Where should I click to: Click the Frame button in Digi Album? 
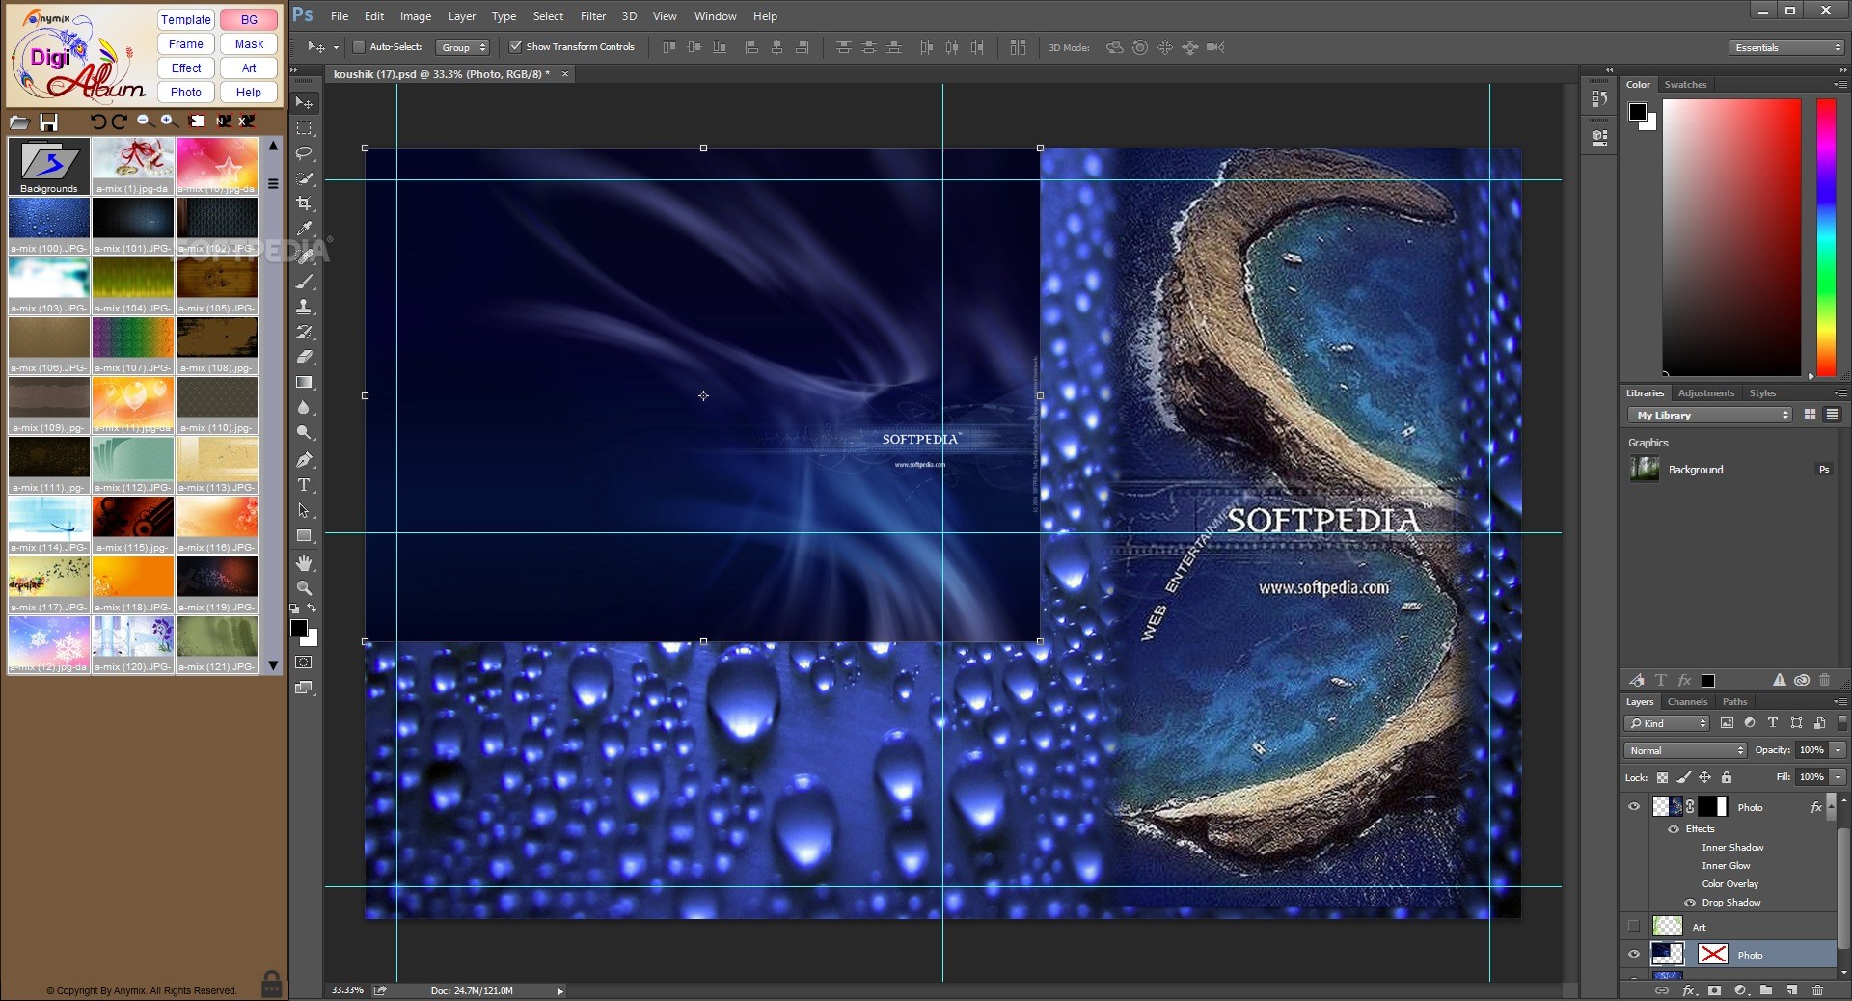click(186, 44)
